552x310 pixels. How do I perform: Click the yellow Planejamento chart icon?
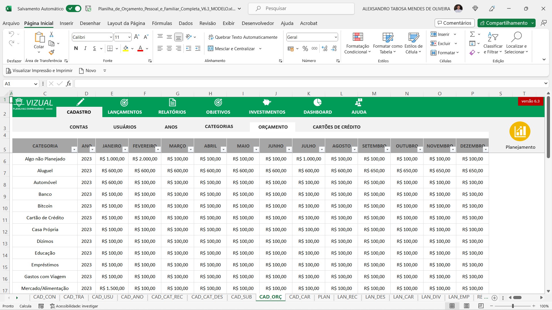[x=520, y=131]
